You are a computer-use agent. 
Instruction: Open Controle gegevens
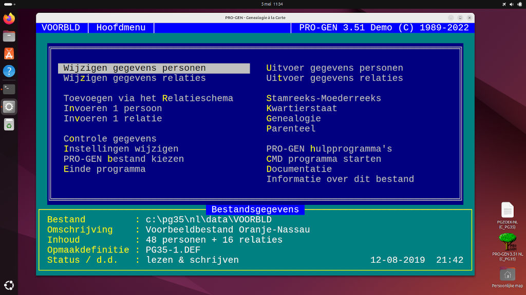pos(110,138)
